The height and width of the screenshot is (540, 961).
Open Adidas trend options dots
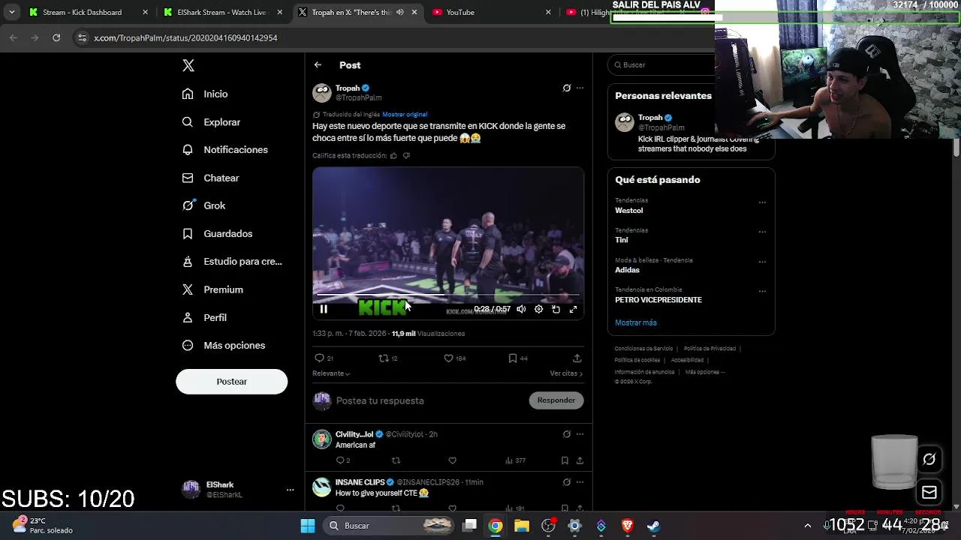pos(762,262)
